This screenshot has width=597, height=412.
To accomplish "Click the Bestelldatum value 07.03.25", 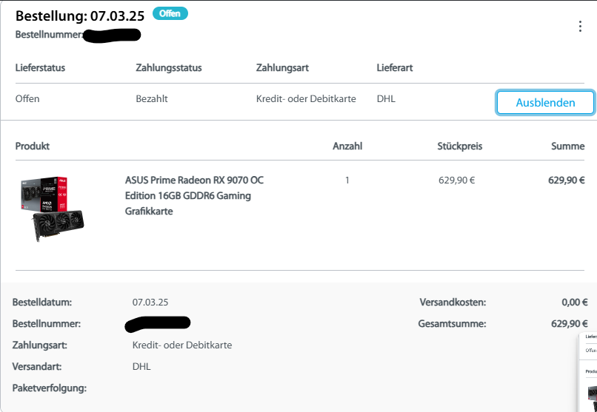I will [150, 303].
